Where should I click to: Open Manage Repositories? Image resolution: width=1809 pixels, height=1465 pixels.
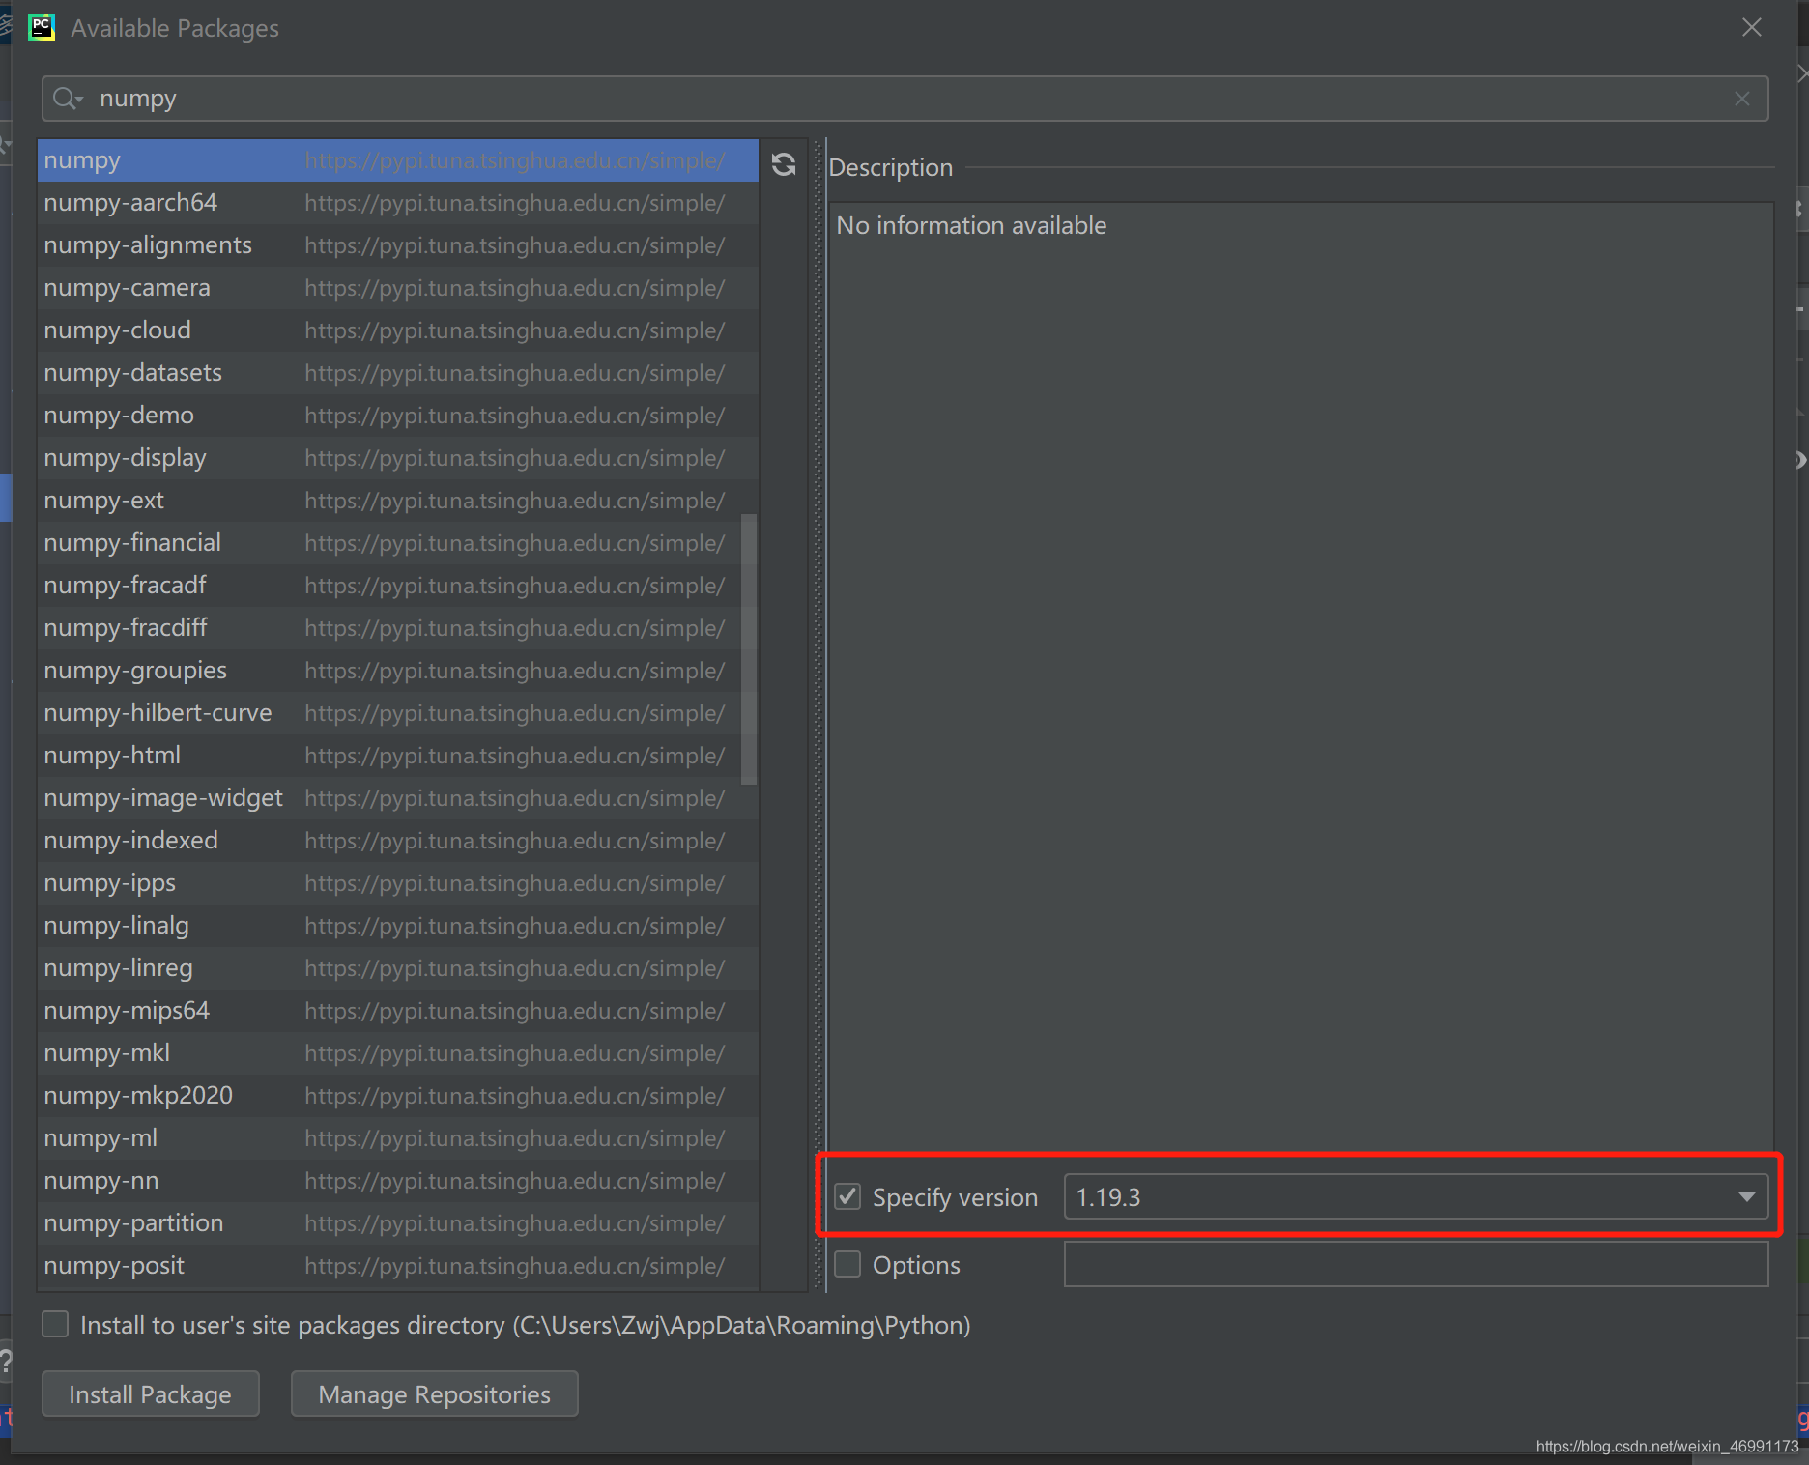[435, 1393]
